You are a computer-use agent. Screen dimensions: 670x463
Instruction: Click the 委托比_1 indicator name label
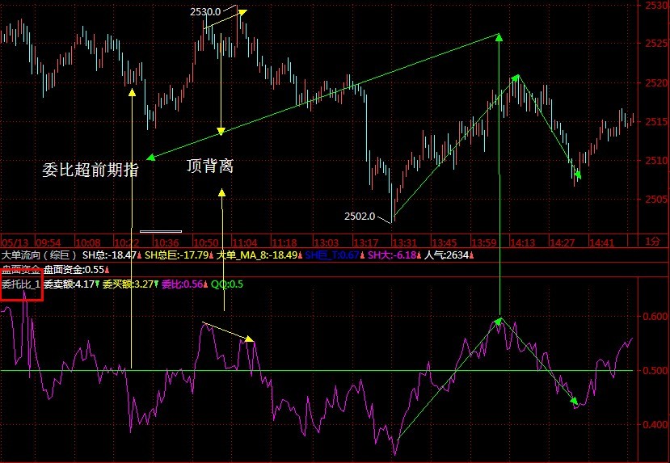click(21, 284)
